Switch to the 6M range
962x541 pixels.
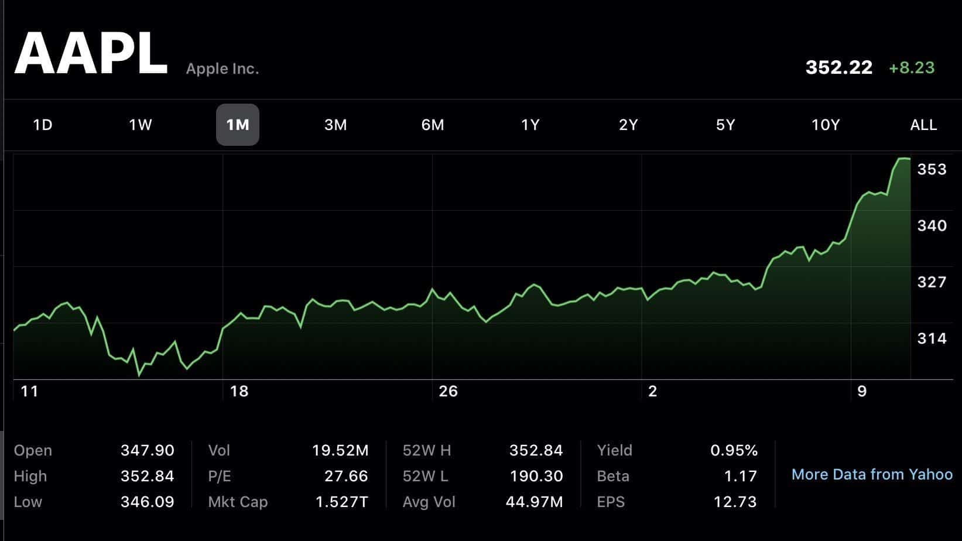pyautogui.click(x=433, y=125)
